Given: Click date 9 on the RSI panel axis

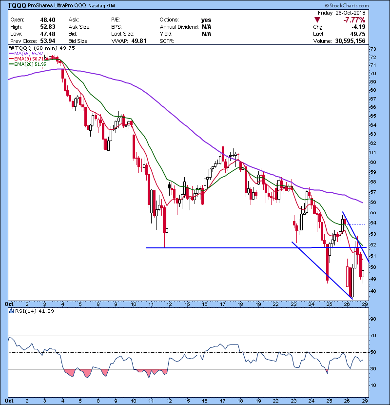Looking at the screenshot, I should 116,401.
